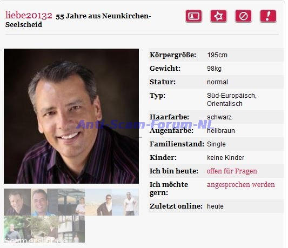Click the Familienstand 'Single' value
This screenshot has width=288, height=248.
[x=216, y=144]
